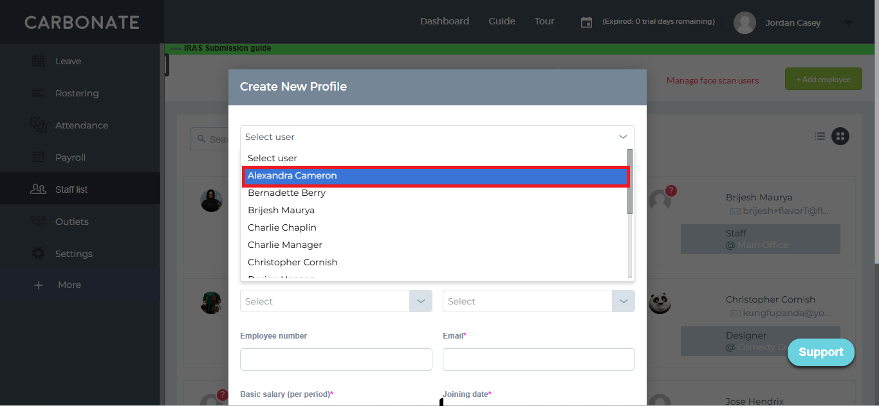Focus the Email input field
Screen dimensions: 879x406
pyautogui.click(x=539, y=359)
